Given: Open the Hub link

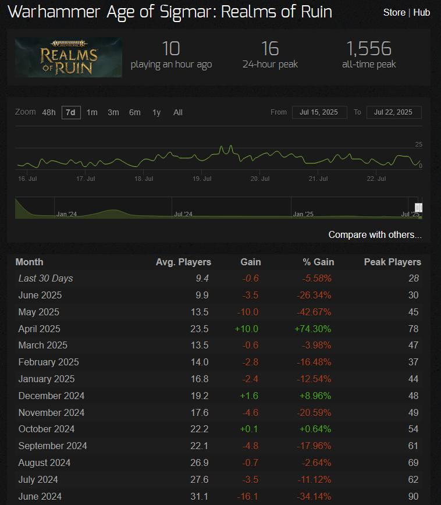Looking at the screenshot, I should point(421,13).
